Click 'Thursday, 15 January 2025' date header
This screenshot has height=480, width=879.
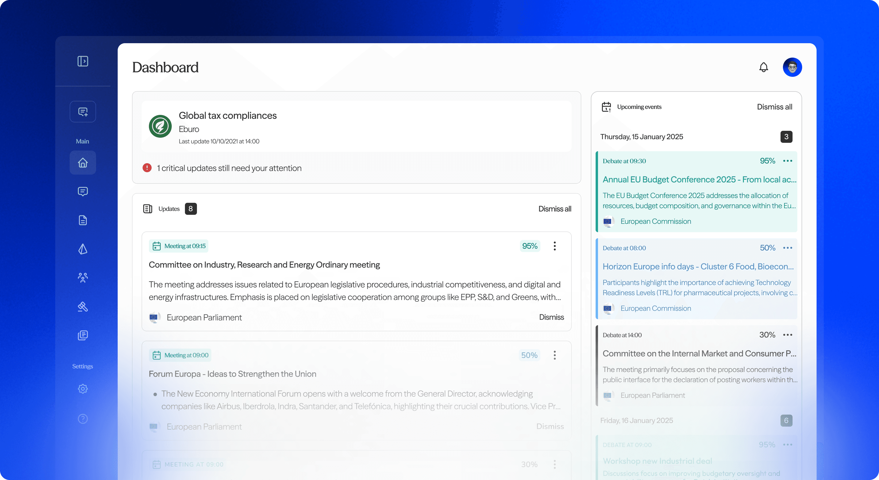tap(642, 137)
